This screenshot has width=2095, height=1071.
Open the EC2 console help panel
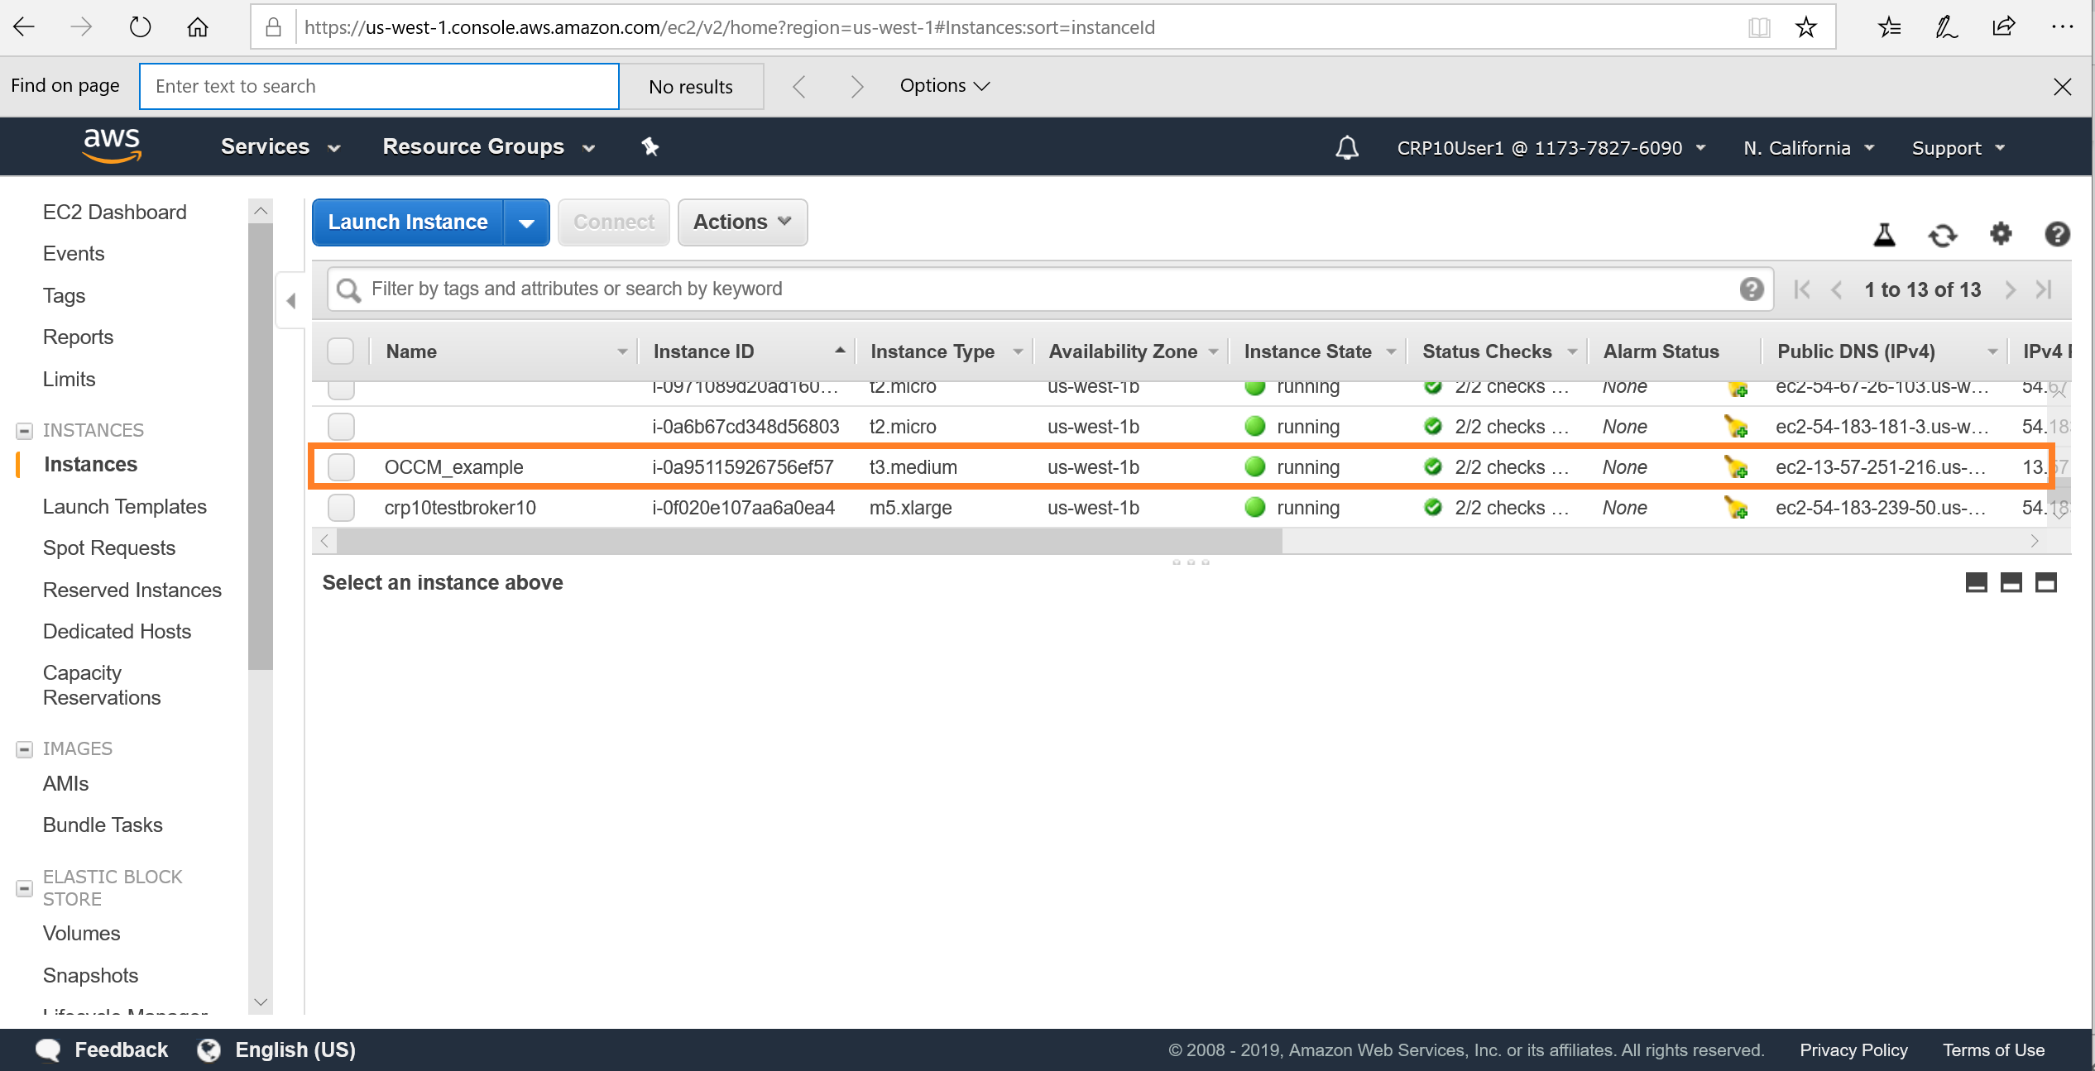[2057, 235]
